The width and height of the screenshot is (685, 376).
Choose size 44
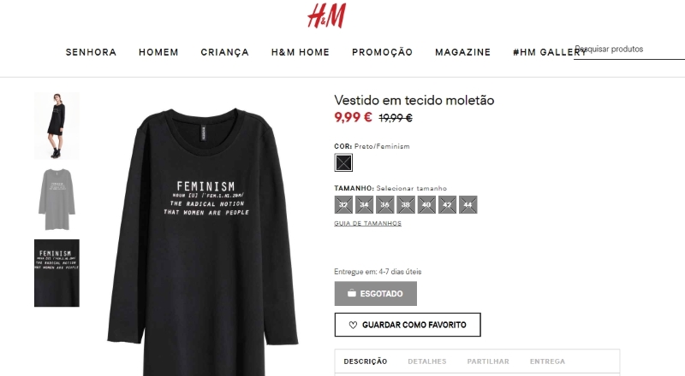click(x=468, y=204)
